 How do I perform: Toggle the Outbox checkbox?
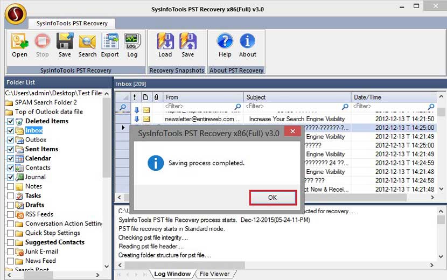click(11, 140)
